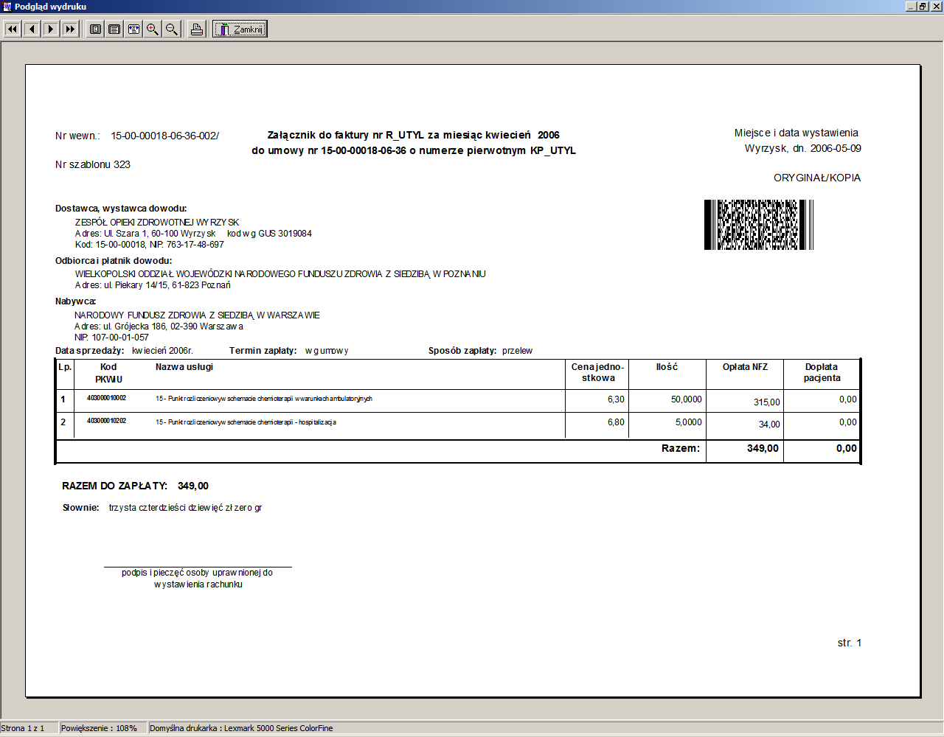Zoom in with the plus magnifier

[x=153, y=29]
